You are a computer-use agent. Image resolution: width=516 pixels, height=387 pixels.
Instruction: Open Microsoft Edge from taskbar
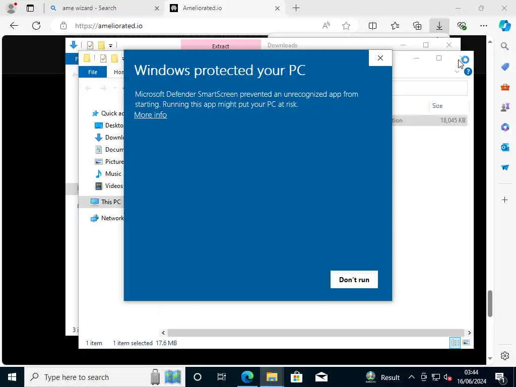247,377
